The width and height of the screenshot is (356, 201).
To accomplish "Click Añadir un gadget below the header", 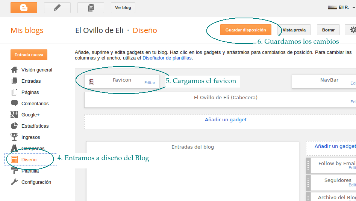I will pyautogui.click(x=226, y=120).
